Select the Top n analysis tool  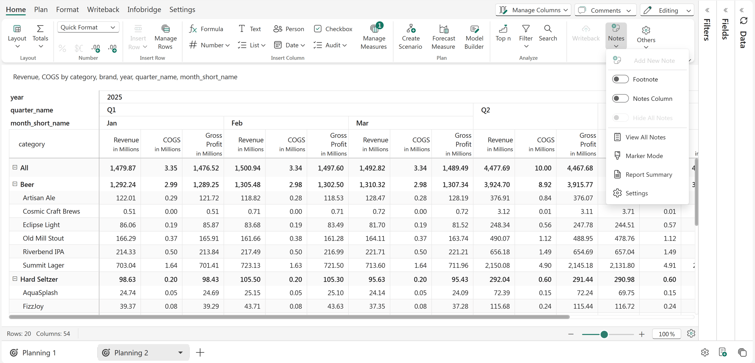[x=503, y=33]
